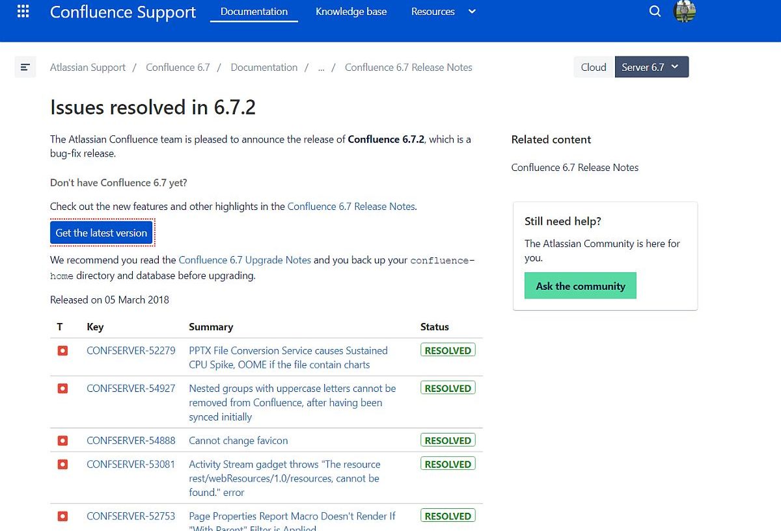Click the Issues resolved in 6.7.2 heading
The width and height of the screenshot is (781, 531).
tap(153, 107)
